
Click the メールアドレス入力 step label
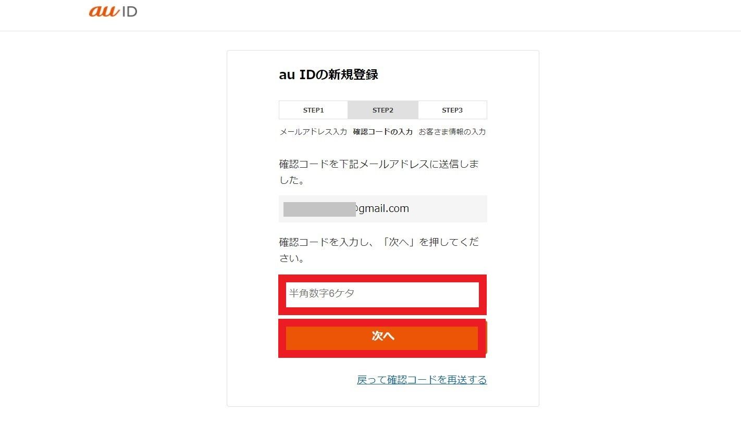(x=313, y=132)
